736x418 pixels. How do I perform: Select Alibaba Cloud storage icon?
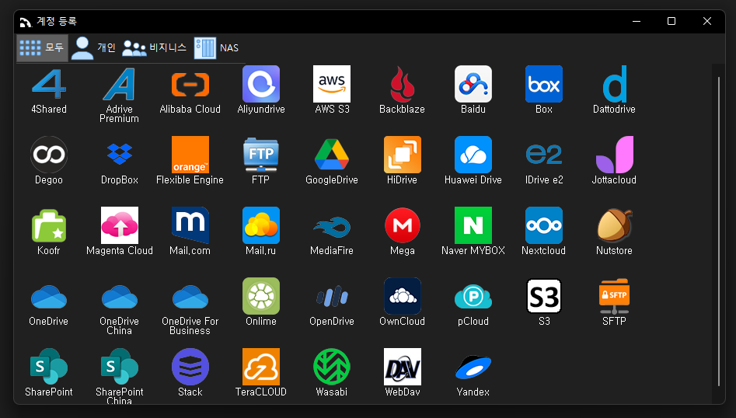tap(190, 85)
